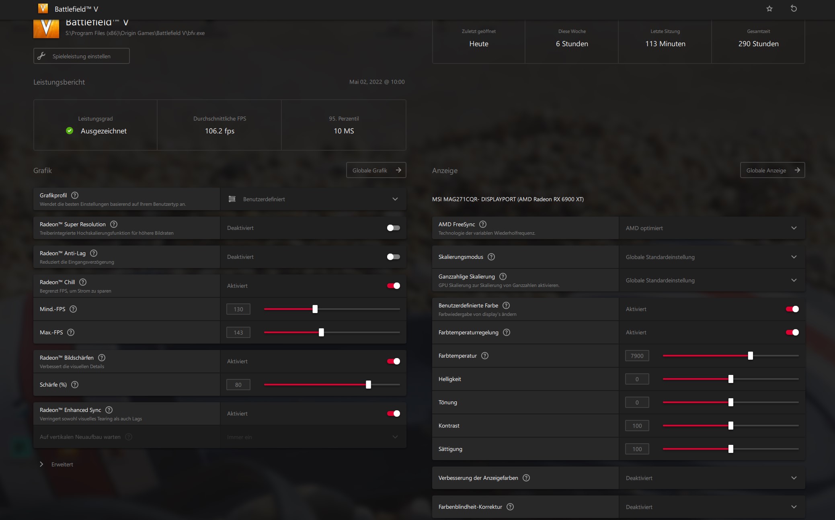The width and height of the screenshot is (835, 520).
Task: Open help icon next to Radeon Chill
Action: (83, 282)
